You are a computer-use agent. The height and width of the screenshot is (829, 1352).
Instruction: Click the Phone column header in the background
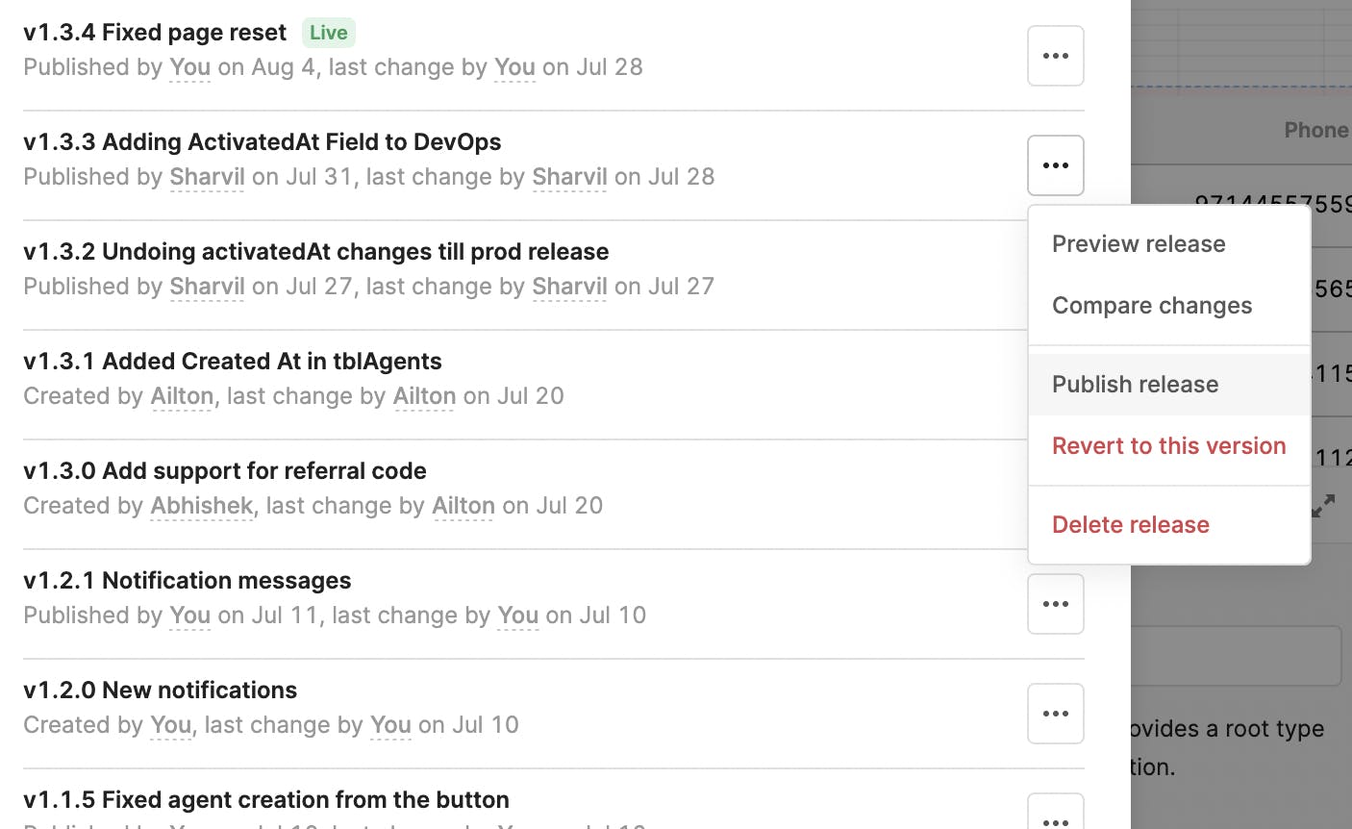click(x=1316, y=130)
